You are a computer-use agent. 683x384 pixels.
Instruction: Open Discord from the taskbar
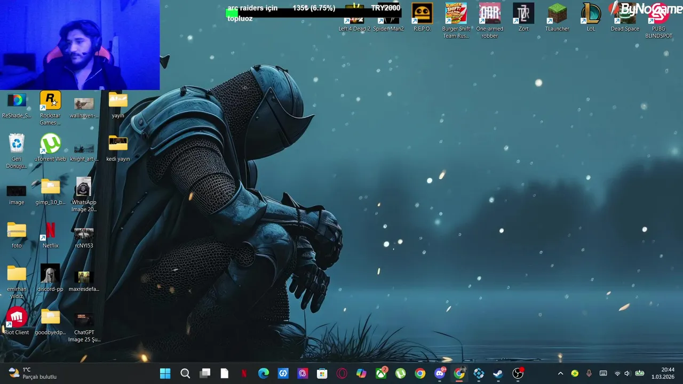[x=440, y=373]
